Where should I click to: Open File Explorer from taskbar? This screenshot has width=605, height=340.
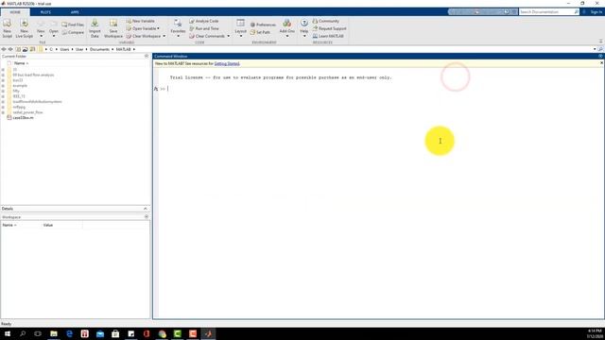coord(54,333)
